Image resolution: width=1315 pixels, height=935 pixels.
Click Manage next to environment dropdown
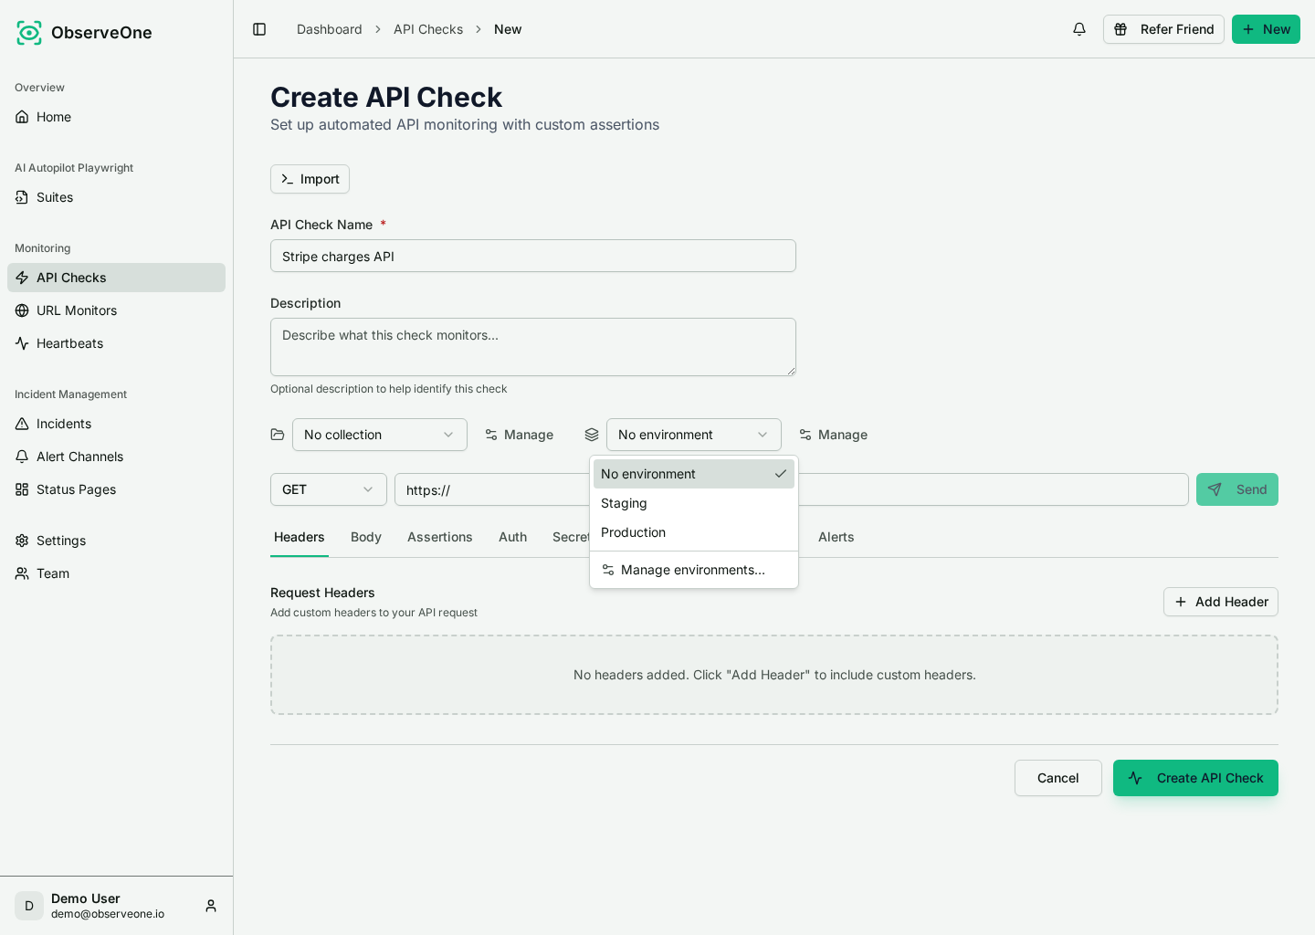point(833,435)
